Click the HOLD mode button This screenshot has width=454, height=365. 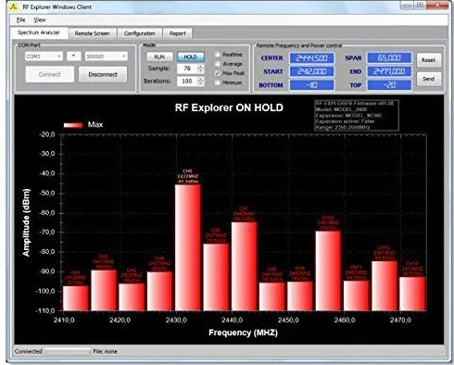click(191, 57)
